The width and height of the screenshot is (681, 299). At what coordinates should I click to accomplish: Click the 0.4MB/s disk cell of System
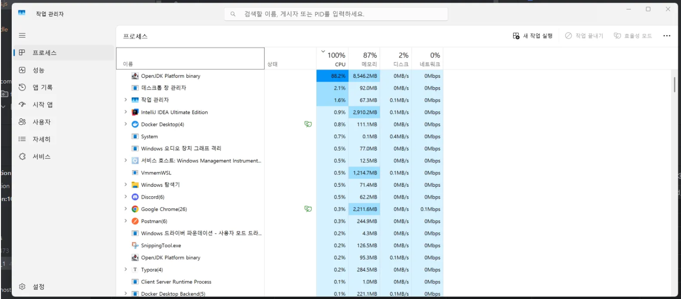click(x=396, y=136)
